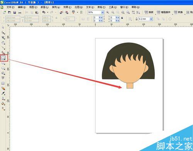
Task: Open the 表格 (Table) menu
Action: [x=102, y=7]
